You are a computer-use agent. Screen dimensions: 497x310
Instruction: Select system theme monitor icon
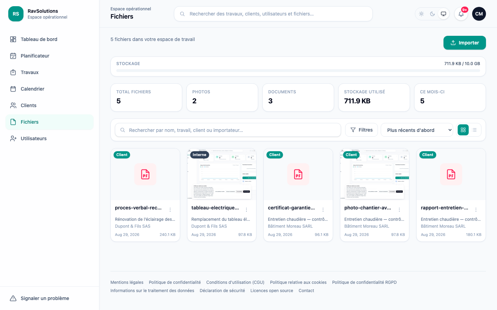[444, 14]
